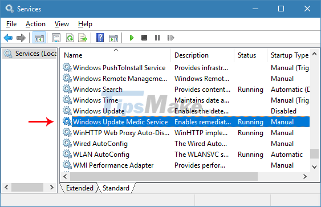Click the Services app icon in title bar
Screen dimensions: 321x207
(x=9, y=9)
